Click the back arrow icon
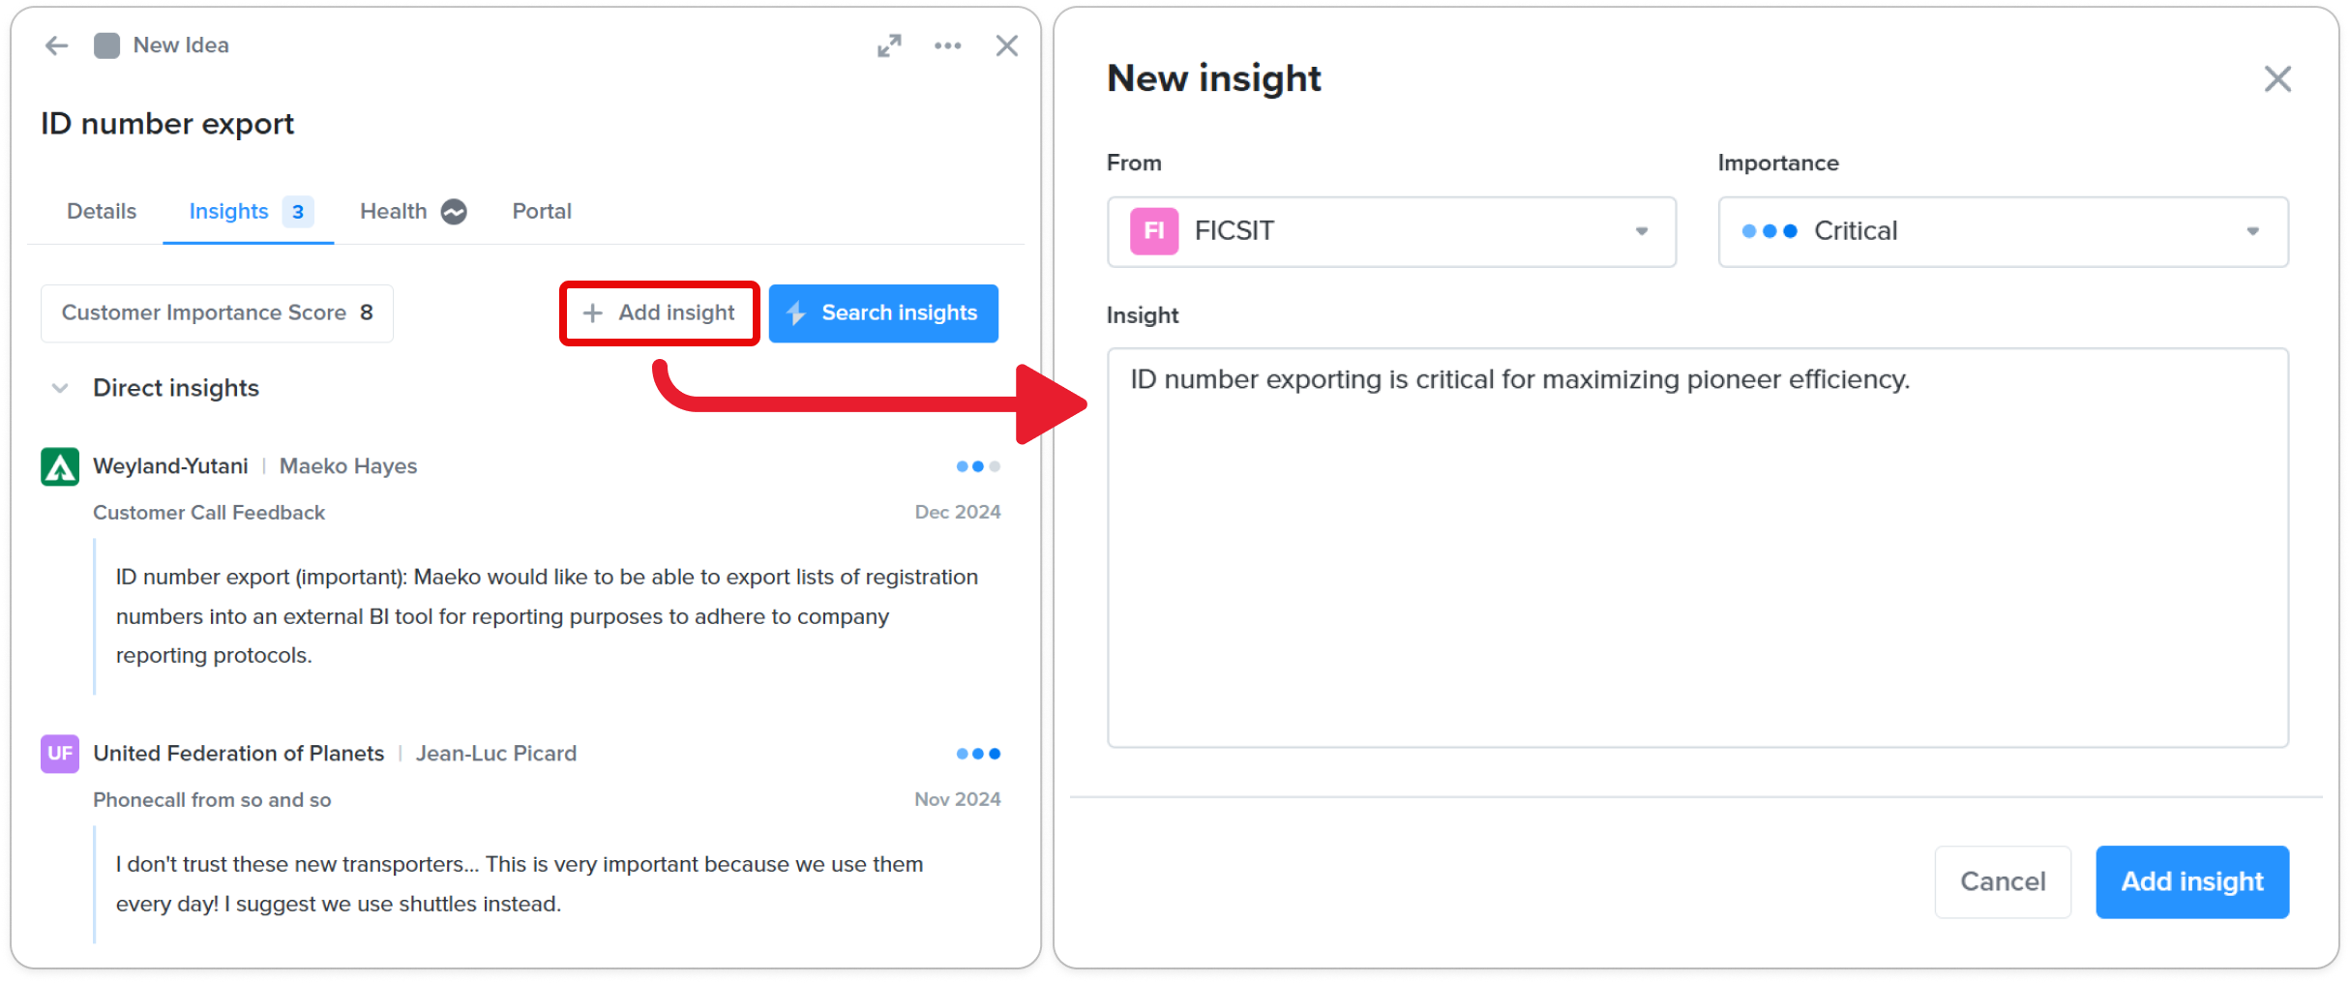Screen dimensions: 2350x983 coord(57,45)
